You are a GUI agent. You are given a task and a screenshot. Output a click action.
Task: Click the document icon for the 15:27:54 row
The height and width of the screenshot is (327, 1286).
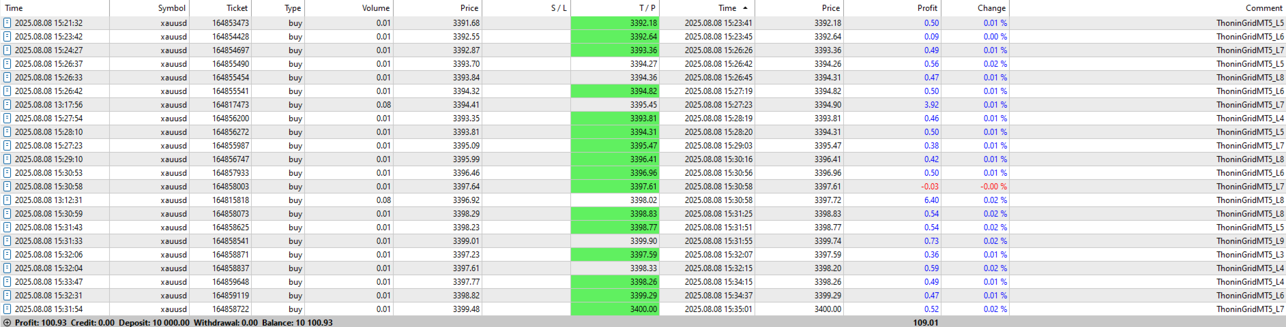8,119
